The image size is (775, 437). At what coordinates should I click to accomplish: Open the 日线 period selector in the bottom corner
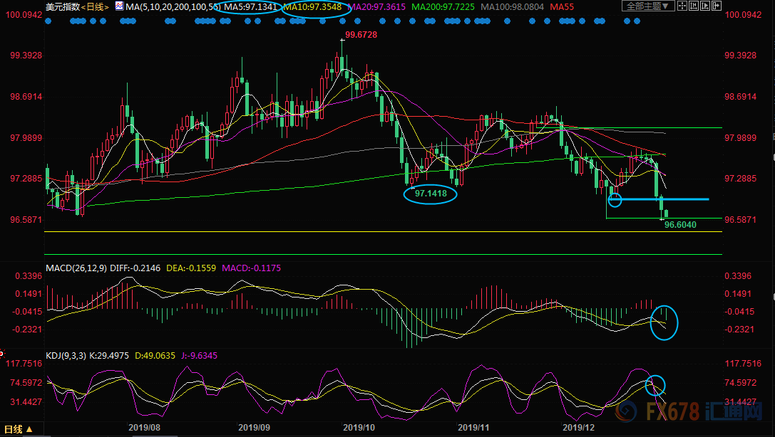19,429
